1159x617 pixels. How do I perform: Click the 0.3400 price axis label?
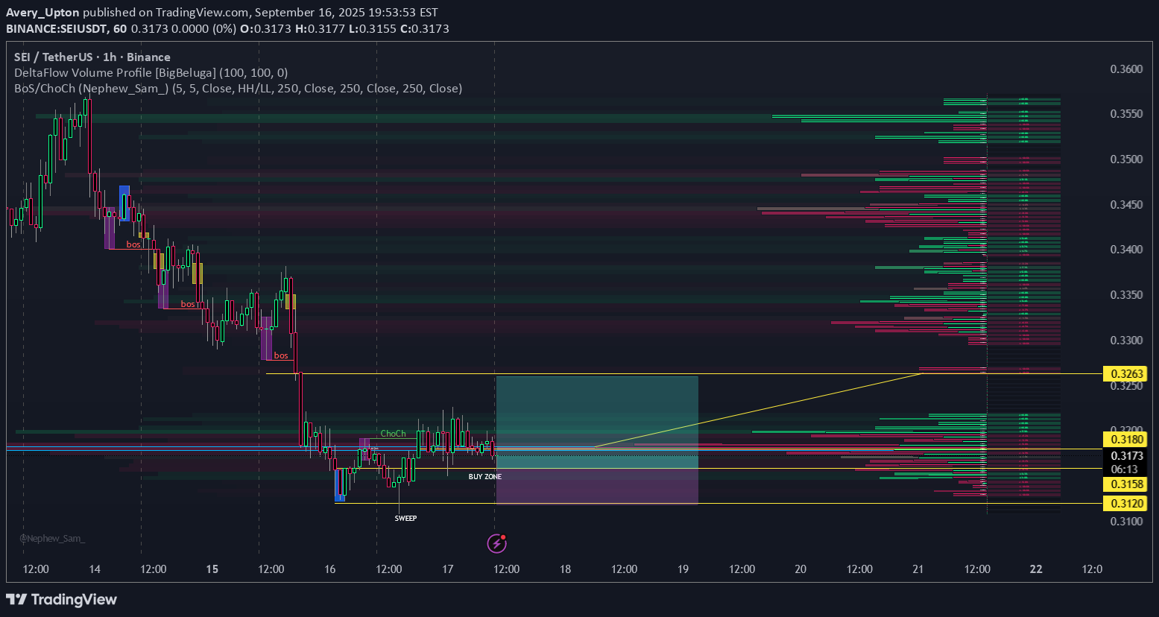pyautogui.click(x=1126, y=250)
